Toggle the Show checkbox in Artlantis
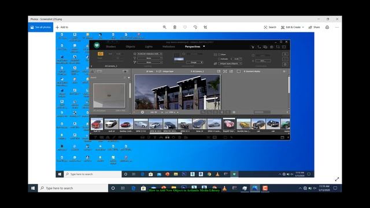The height and width of the screenshot is (208, 370). coord(219,54)
